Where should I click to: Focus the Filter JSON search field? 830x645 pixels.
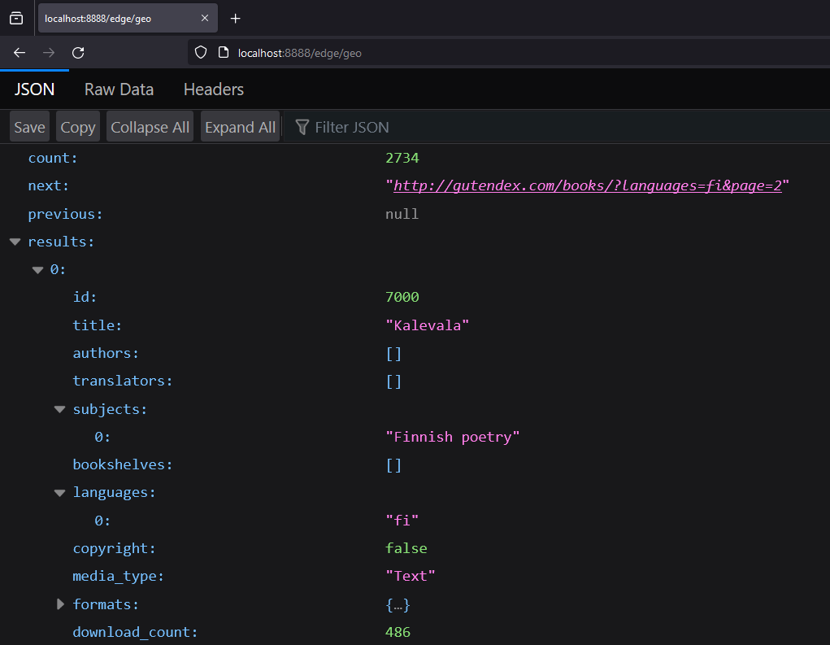click(488, 127)
